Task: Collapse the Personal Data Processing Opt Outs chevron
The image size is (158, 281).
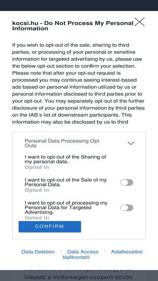Action: (x=131, y=143)
